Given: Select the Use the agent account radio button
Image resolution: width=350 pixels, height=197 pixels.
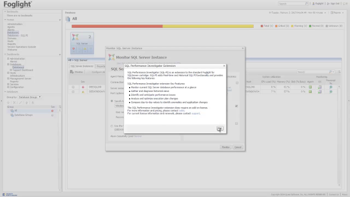Looking at the screenshot, I should point(112,126).
